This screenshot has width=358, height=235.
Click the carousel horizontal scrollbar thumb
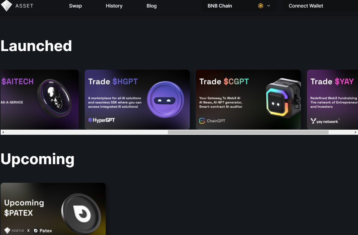(248, 132)
